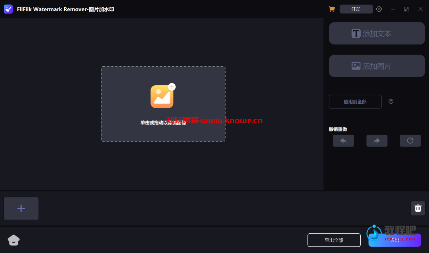Viewport: 429px width, 253px height.
Task: Click the redo arrow button
Action: 377,141
